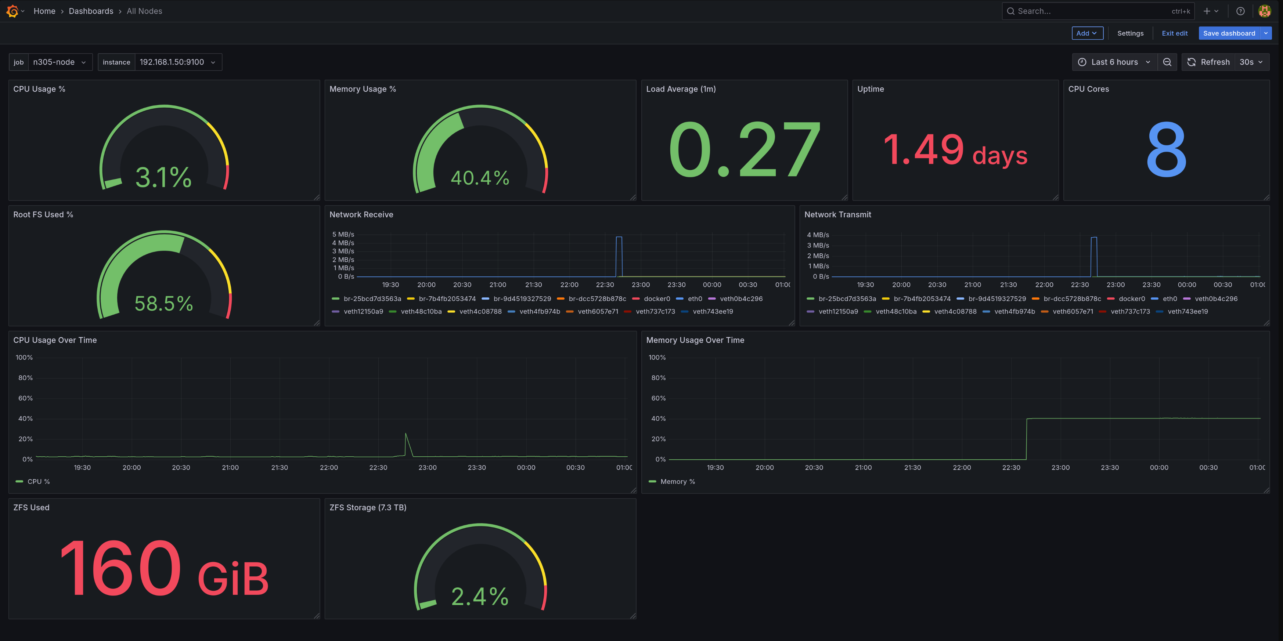The height and width of the screenshot is (641, 1283).
Task: Click the Save dashboard button
Action: tap(1229, 33)
